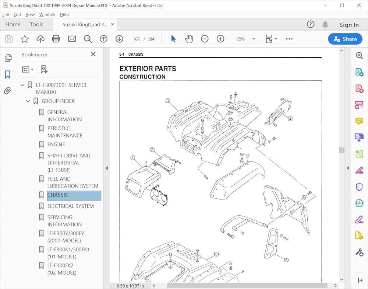Collapse the left navigation pane arrow
The height and width of the screenshot is (289, 368).
[107, 168]
